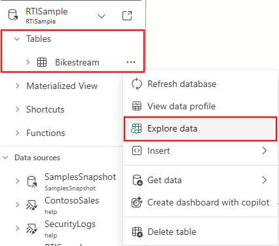Image resolution: width=279 pixels, height=246 pixels.
Task: Expand the ContosoSales data source
Action: tap(18, 205)
